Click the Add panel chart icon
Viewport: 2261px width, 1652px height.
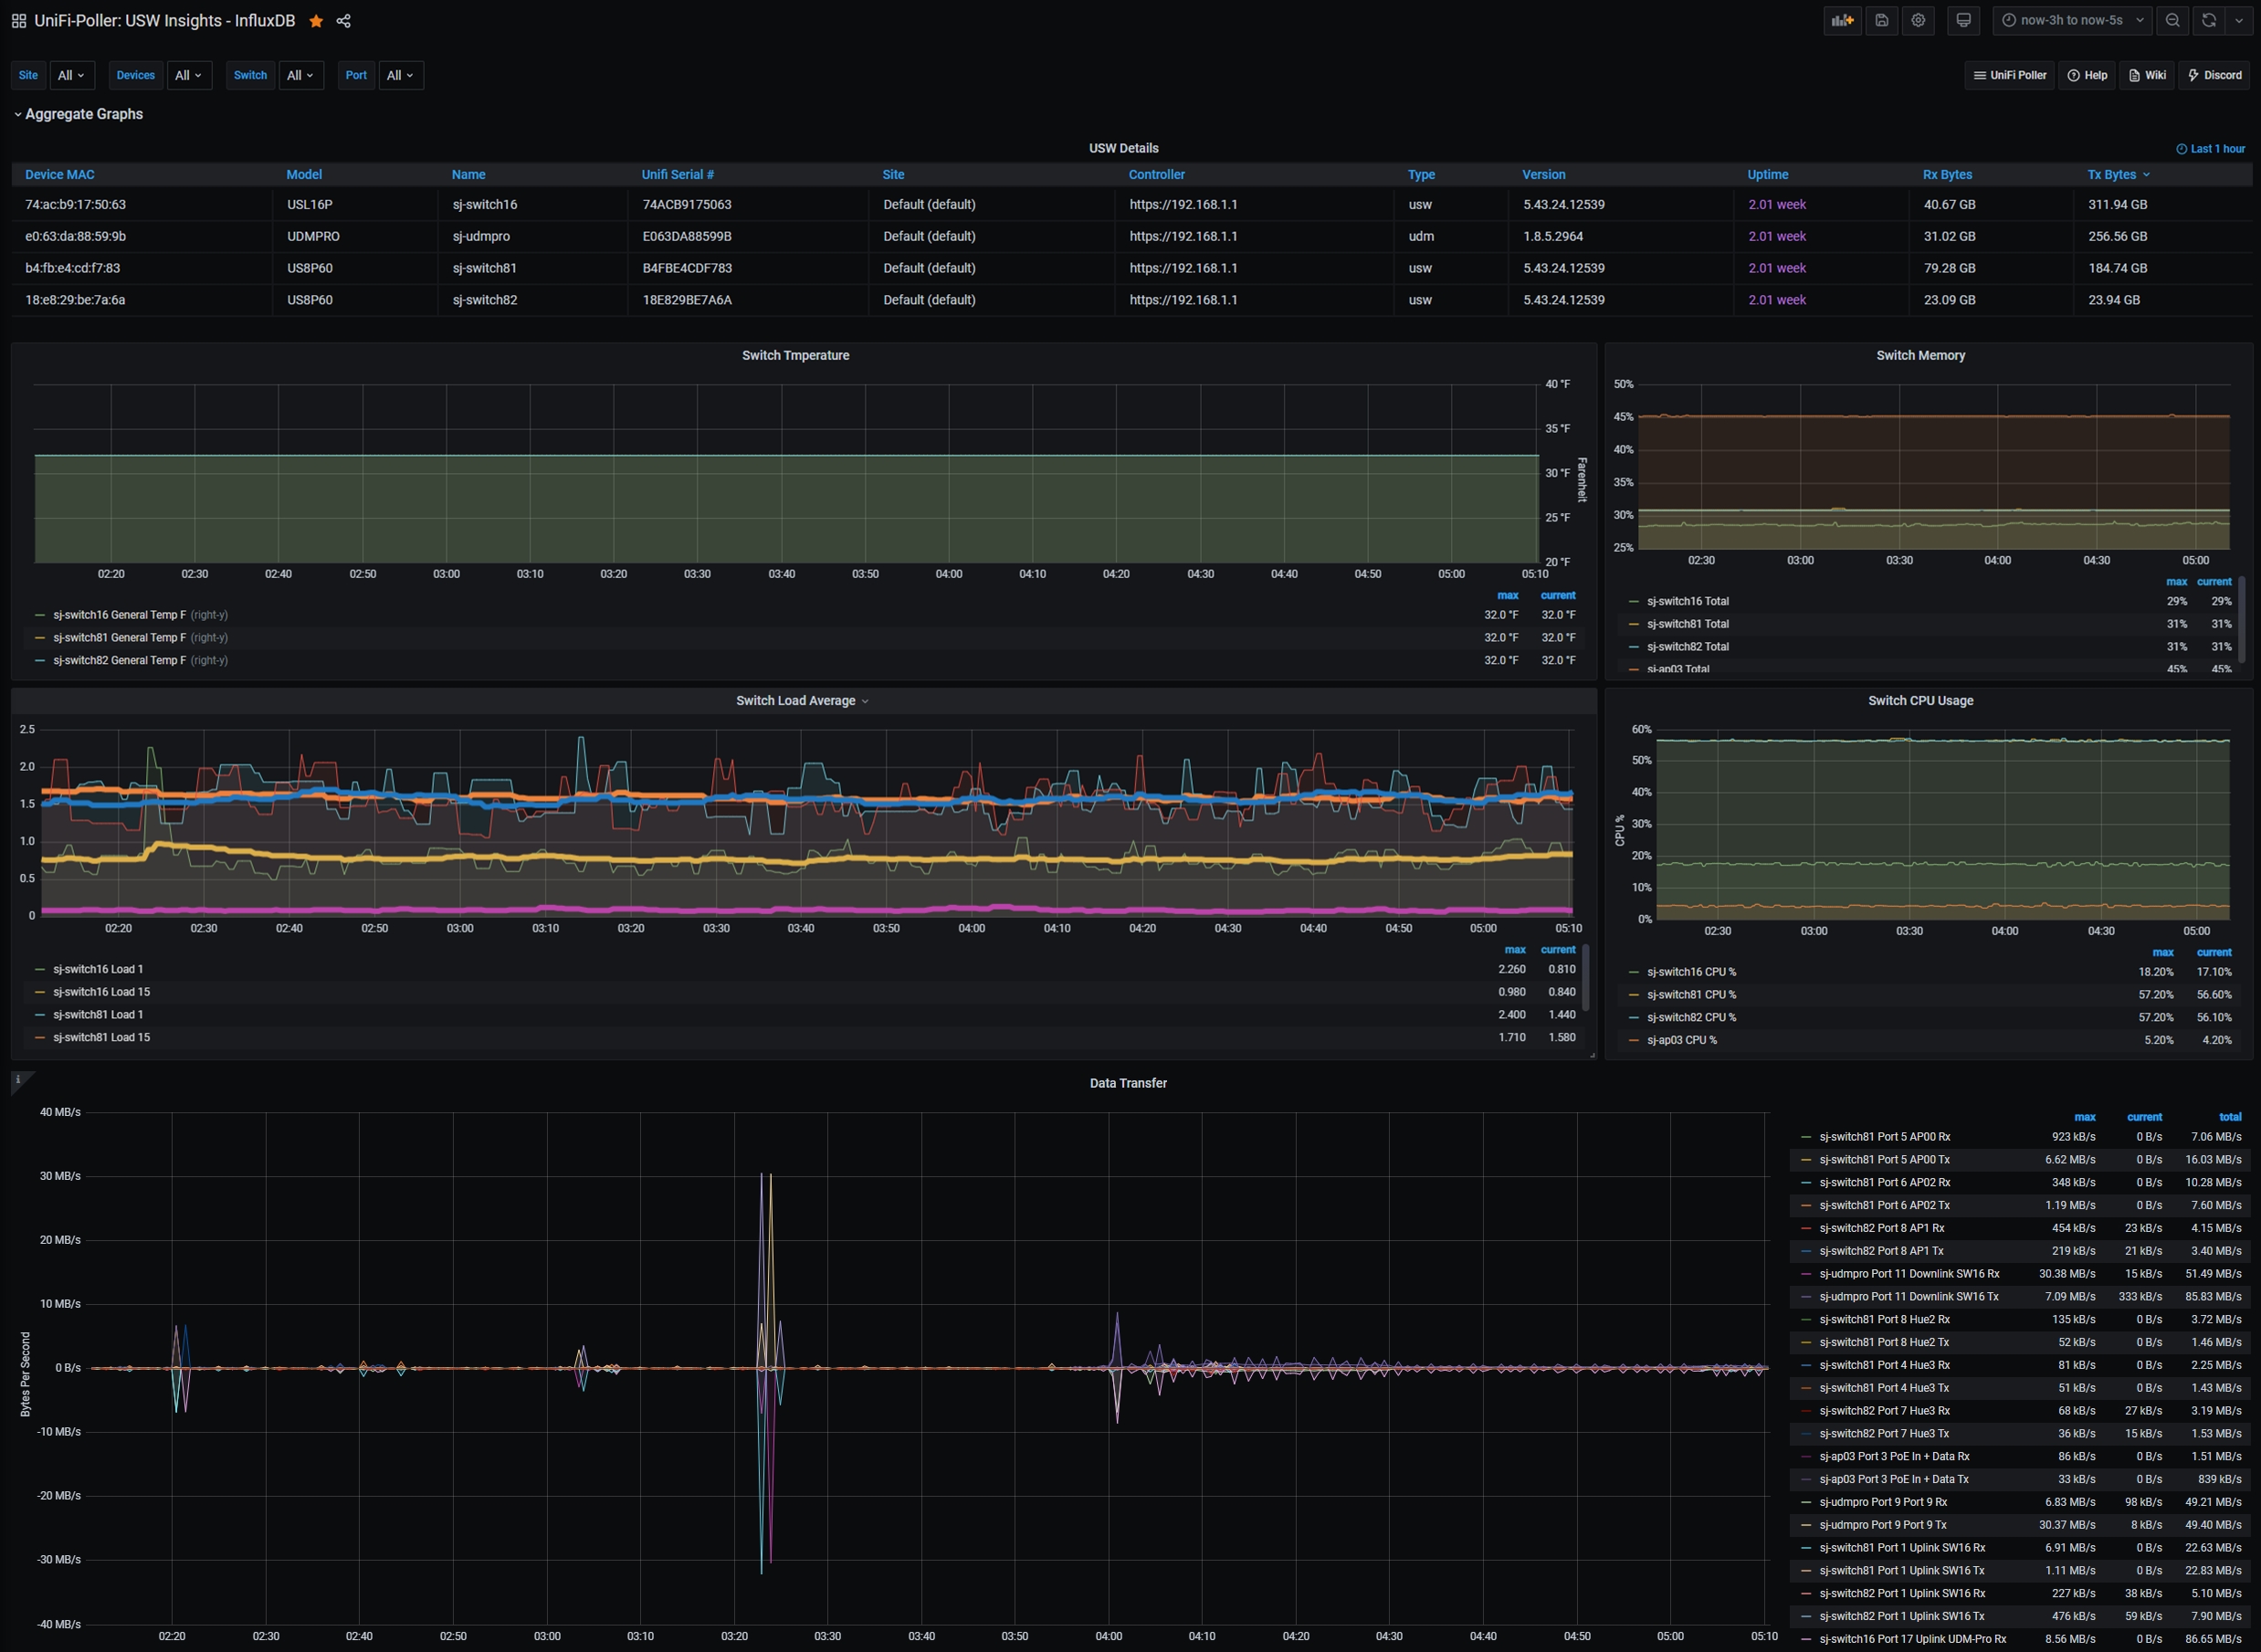1842,20
